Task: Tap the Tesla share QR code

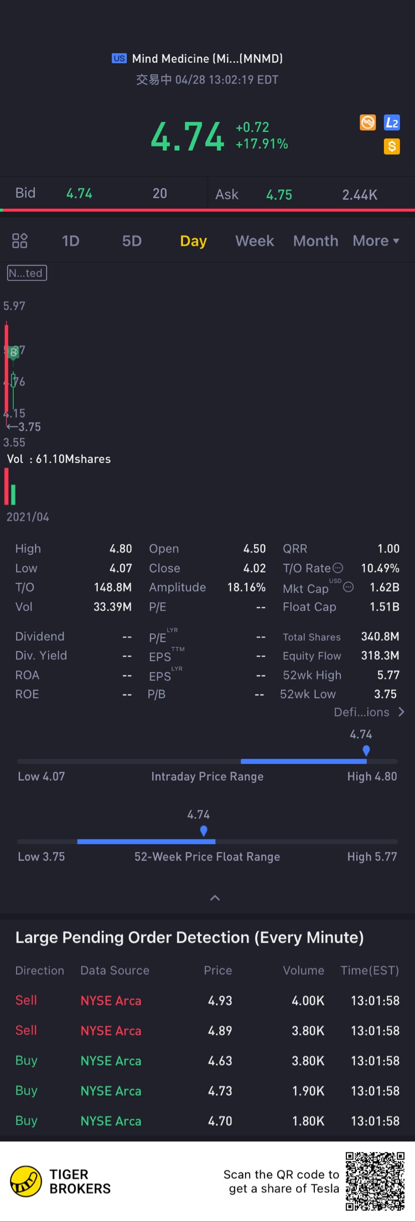Action: (x=375, y=1182)
